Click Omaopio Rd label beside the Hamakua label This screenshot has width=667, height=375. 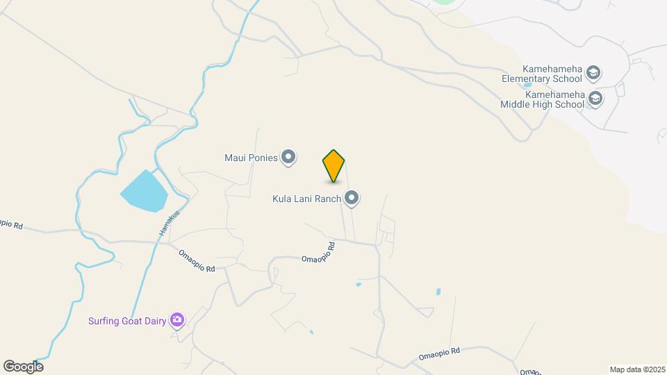[196, 260]
